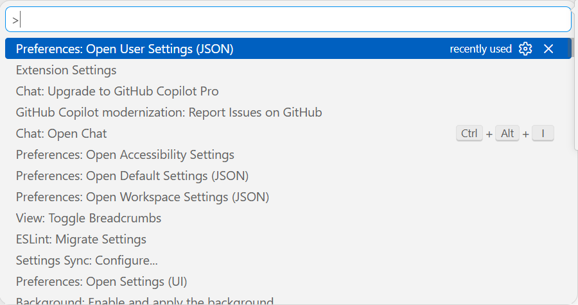Select Preferences: Open Settings (UI)
This screenshot has height=305, width=578.
pyautogui.click(x=101, y=281)
